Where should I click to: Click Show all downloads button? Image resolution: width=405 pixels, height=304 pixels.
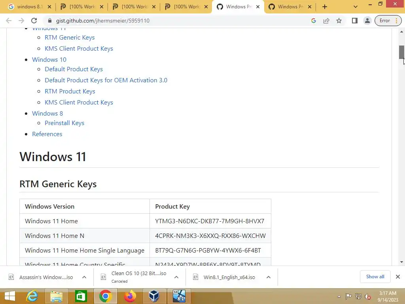375,277
